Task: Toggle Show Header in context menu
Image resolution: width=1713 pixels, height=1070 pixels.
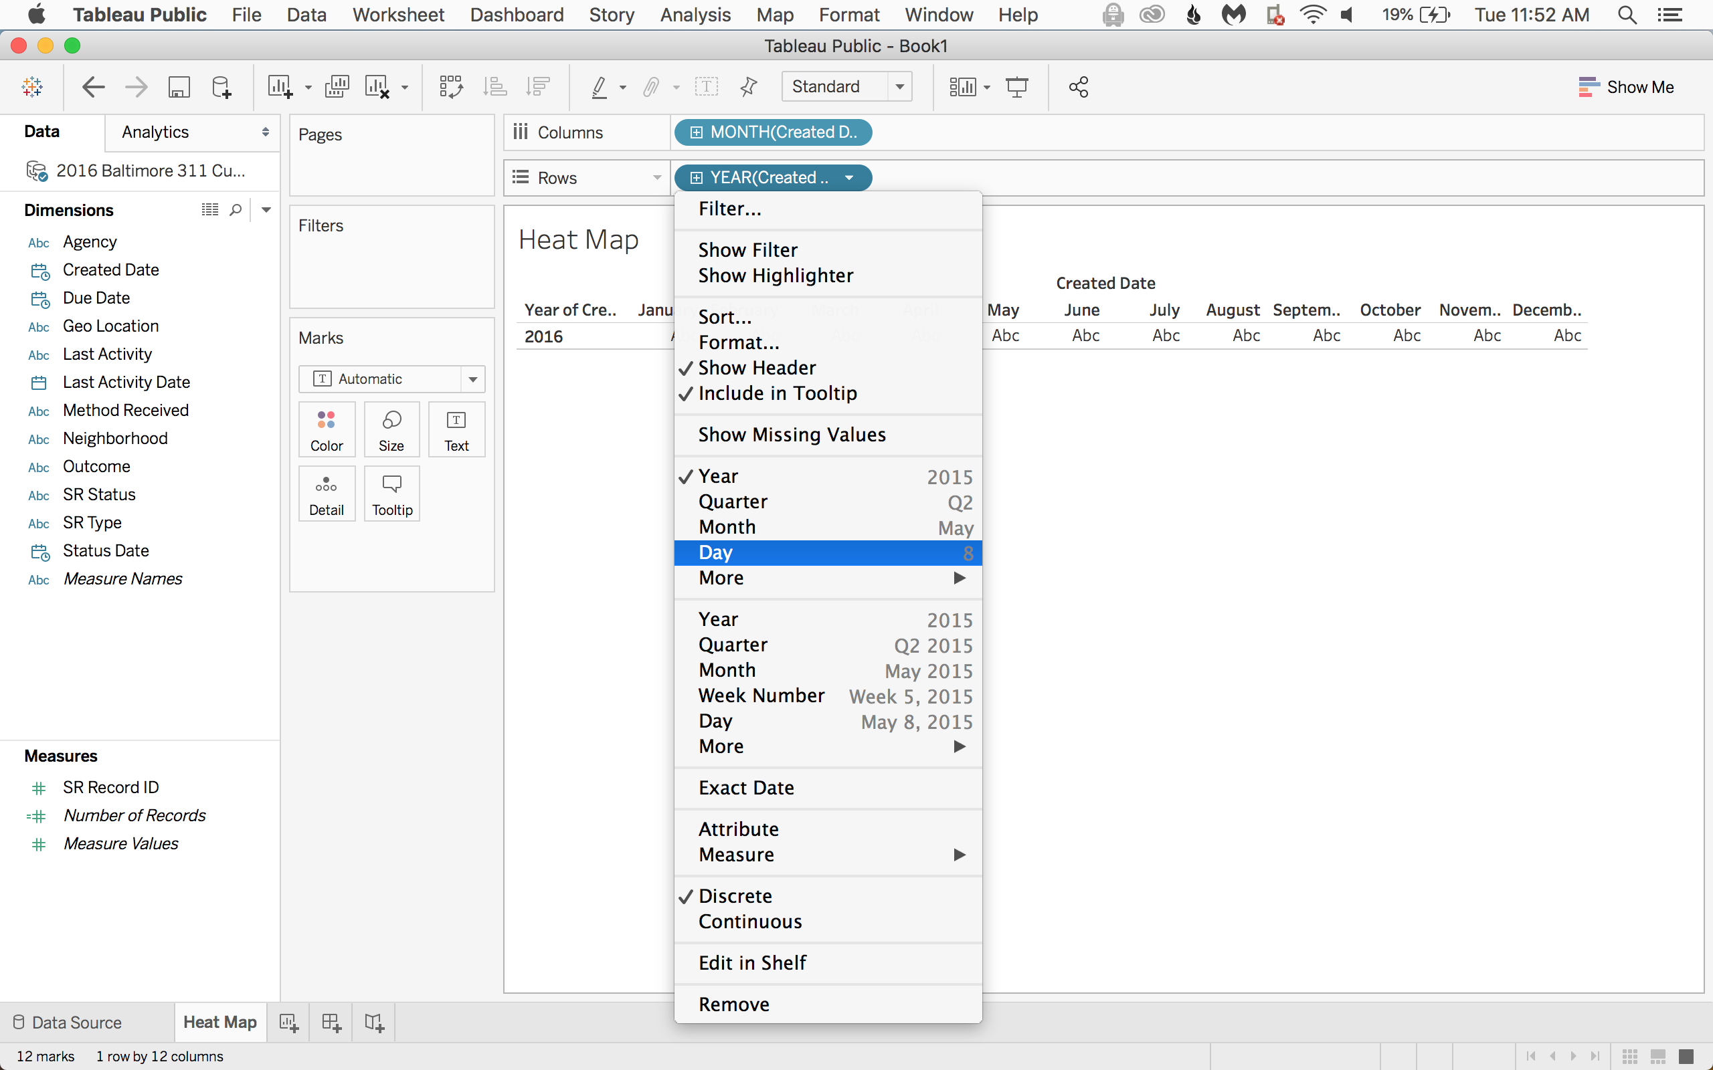Action: click(x=828, y=368)
